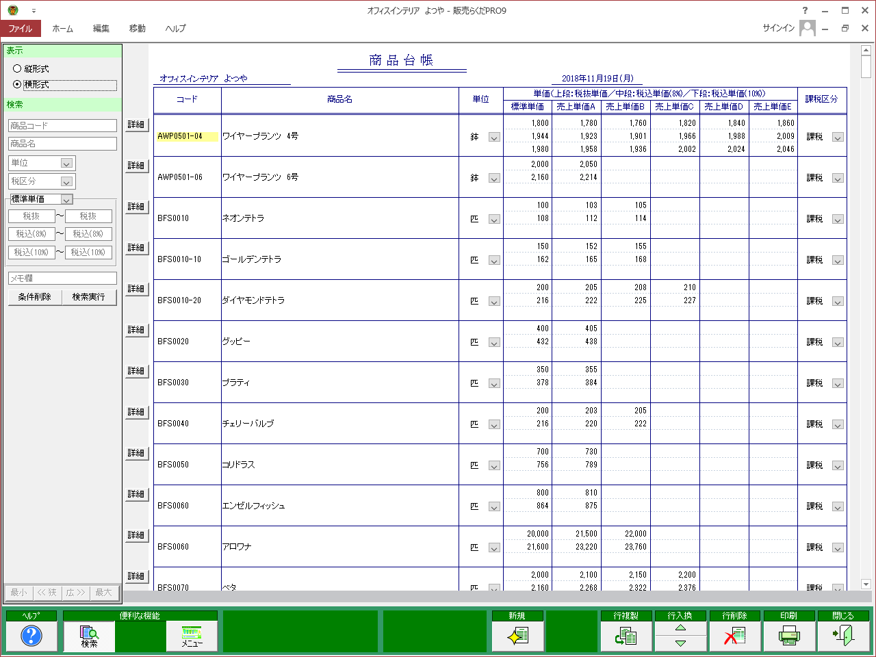Click the 商品コード search field
The width and height of the screenshot is (876, 657).
pos(62,126)
